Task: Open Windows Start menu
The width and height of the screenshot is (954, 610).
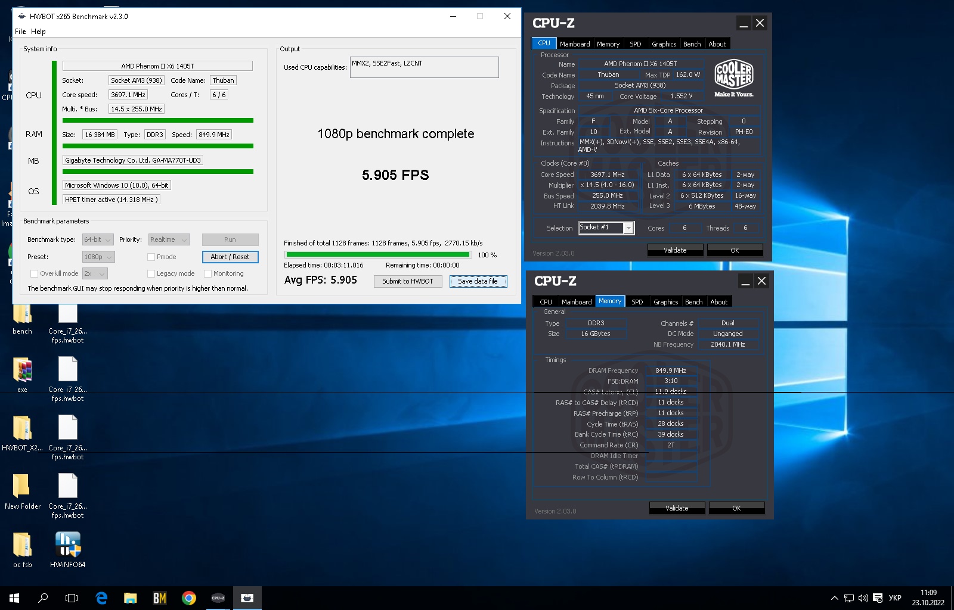Action: 14,598
